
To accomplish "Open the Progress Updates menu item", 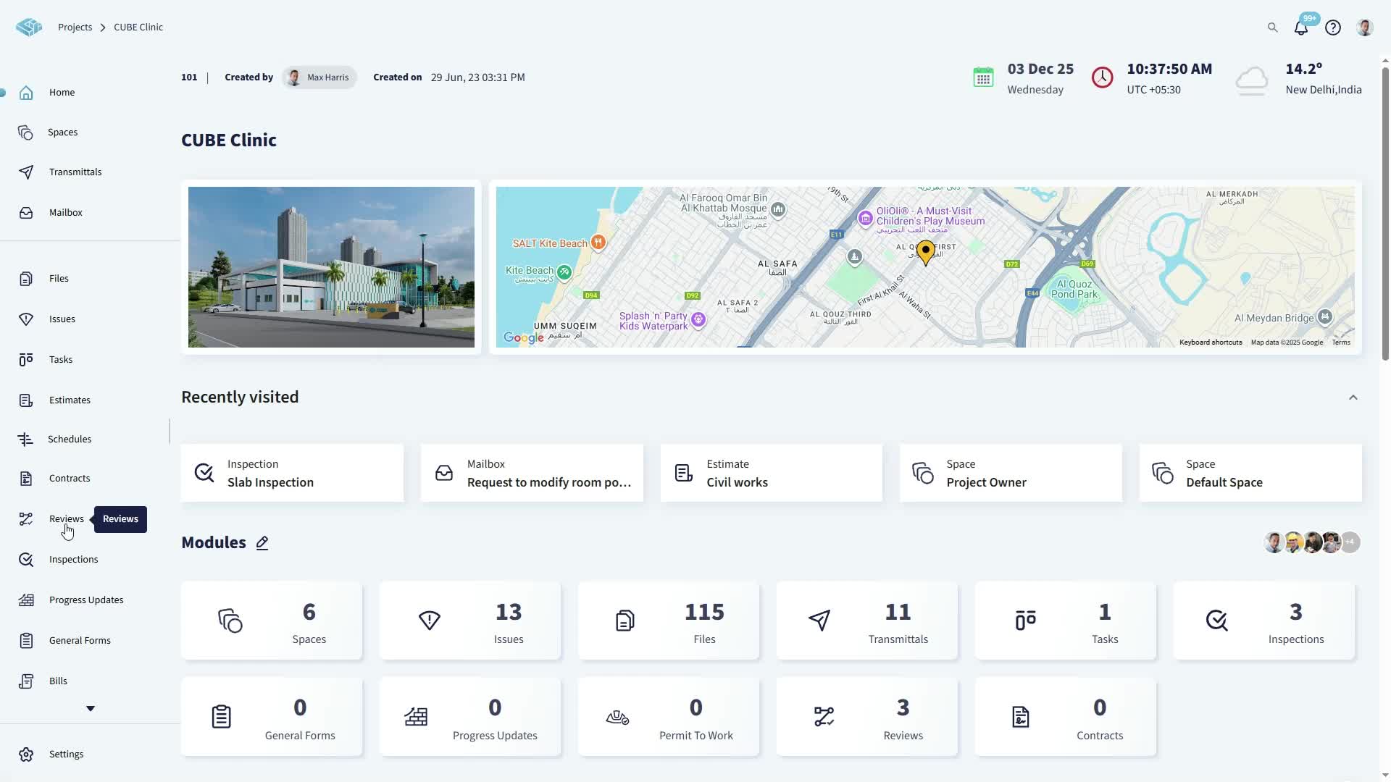I will [86, 600].
